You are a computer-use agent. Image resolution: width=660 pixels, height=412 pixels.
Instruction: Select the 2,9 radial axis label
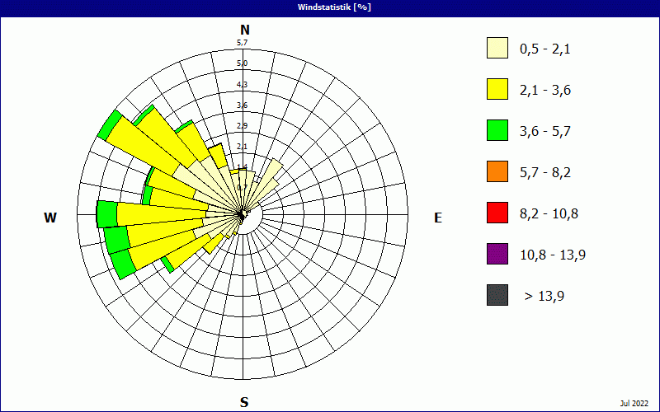pos(243,125)
